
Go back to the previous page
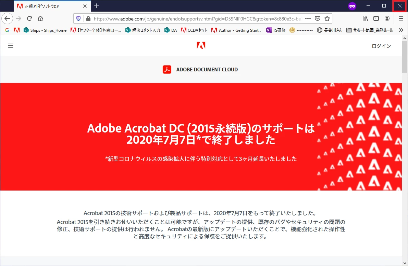click(x=7, y=18)
